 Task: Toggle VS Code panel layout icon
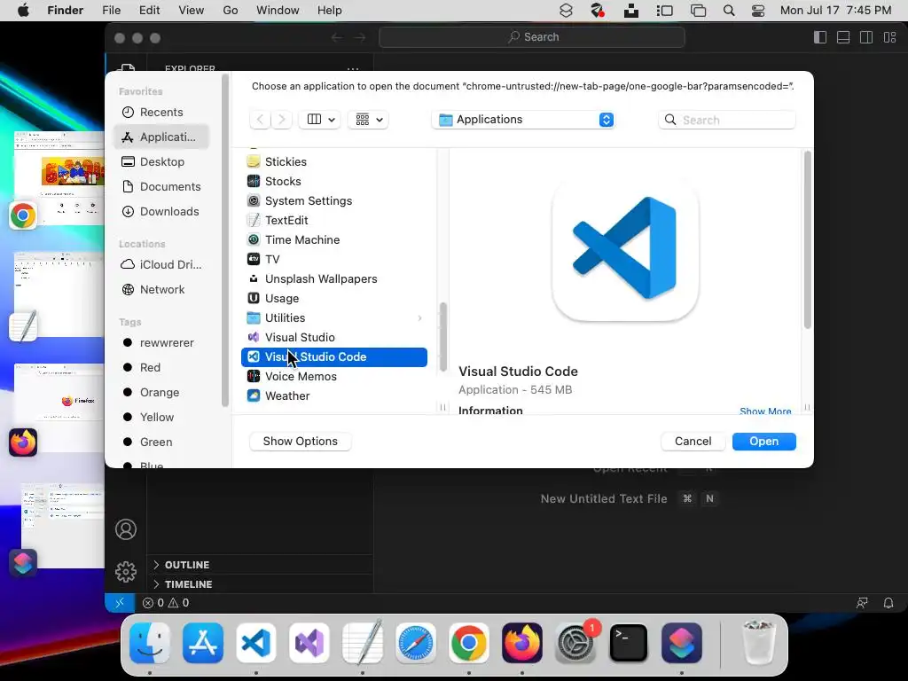coord(843,37)
